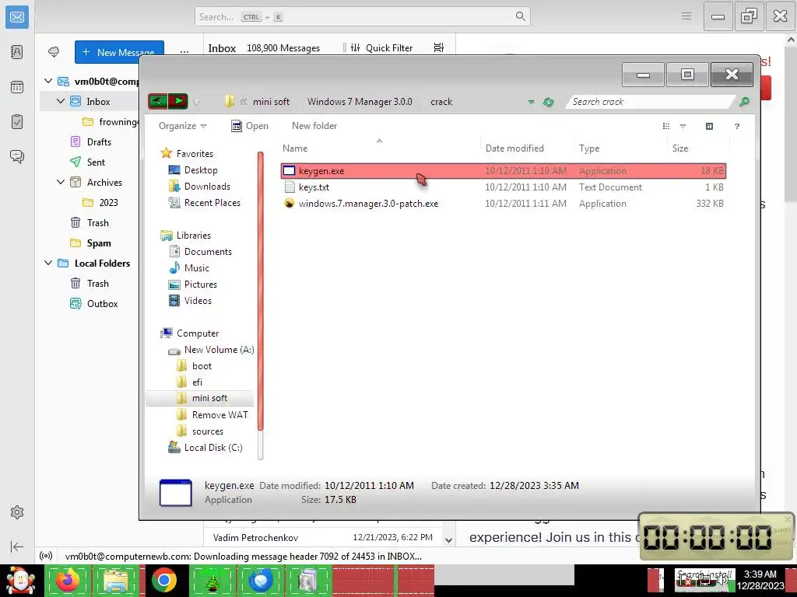This screenshot has width=797, height=597.
Task: Open the Calendar icon in Thunderbird sidebar
Action: pyautogui.click(x=17, y=87)
